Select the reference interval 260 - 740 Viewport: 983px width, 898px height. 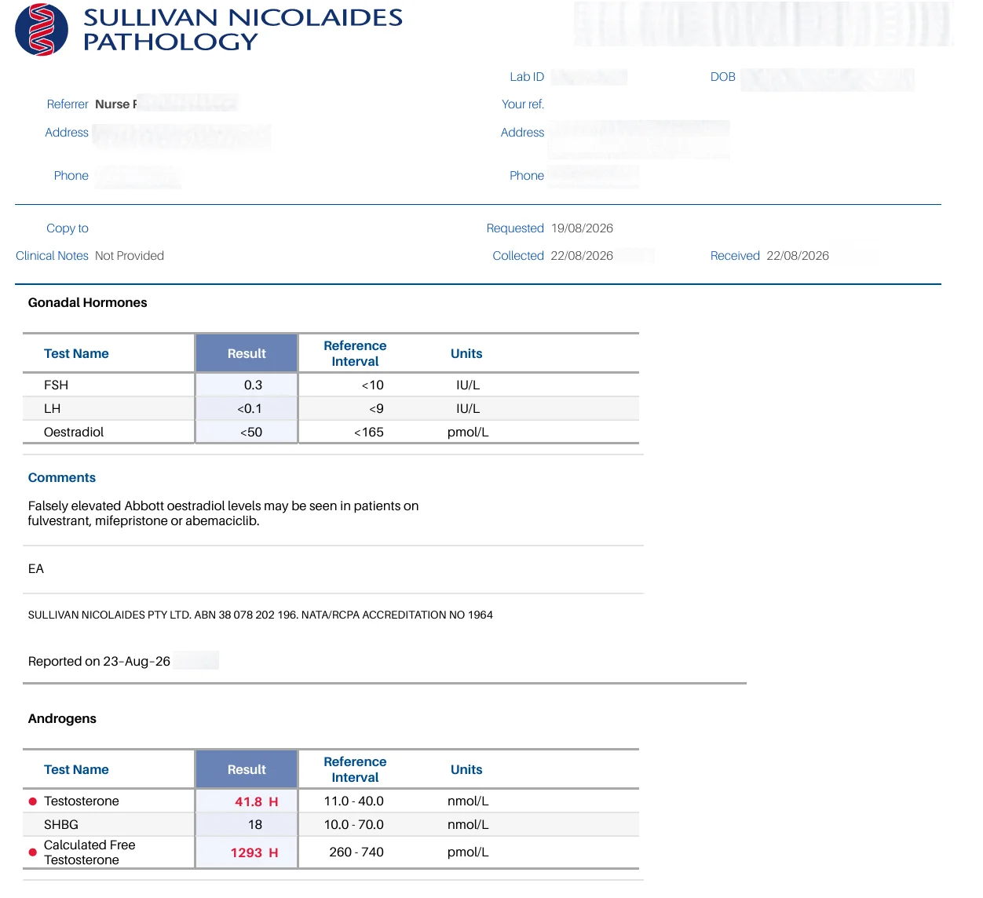(x=356, y=852)
